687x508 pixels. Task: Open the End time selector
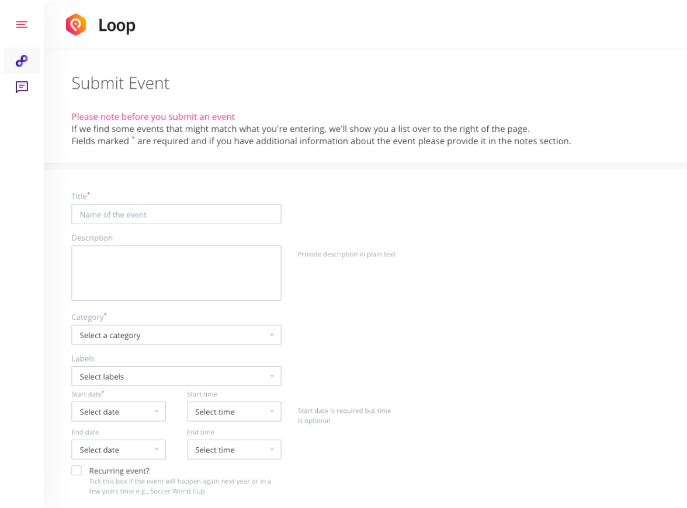(234, 450)
